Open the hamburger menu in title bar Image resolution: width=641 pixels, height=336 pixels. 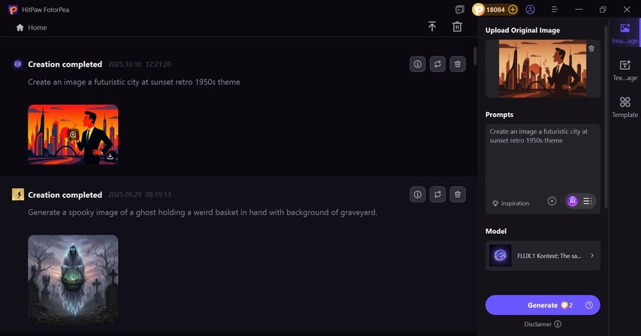(554, 10)
